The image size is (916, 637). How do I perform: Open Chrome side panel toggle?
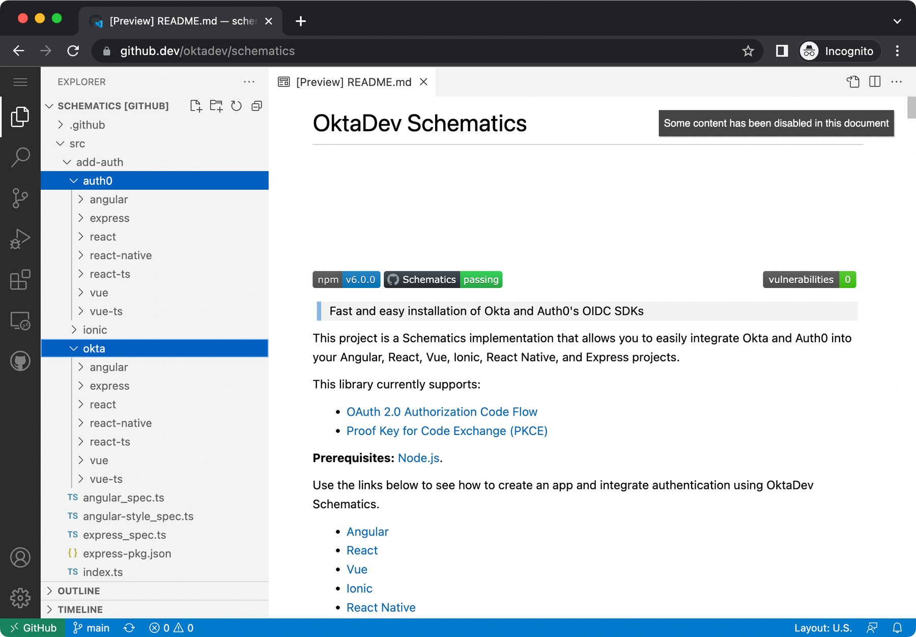(x=782, y=51)
